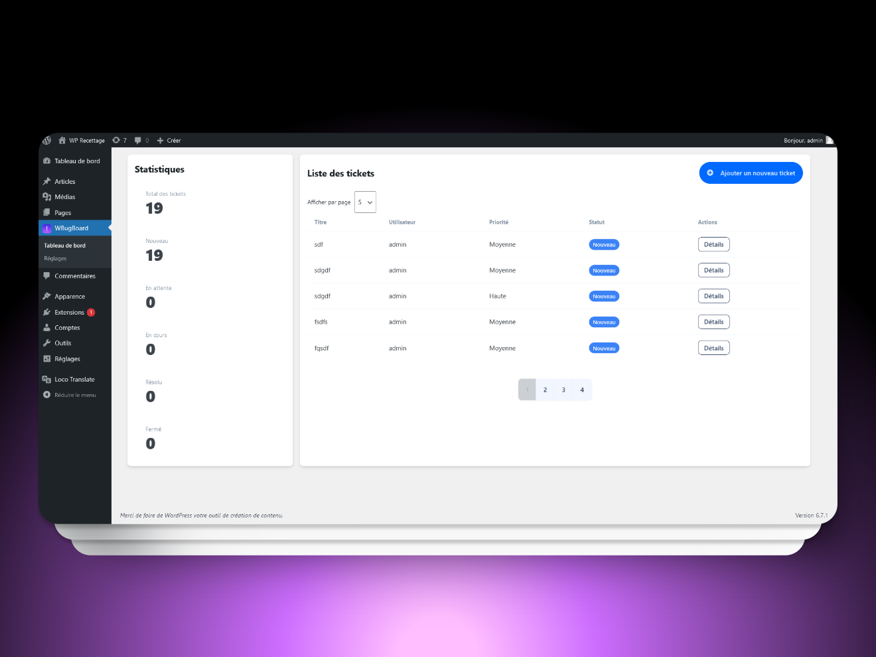This screenshot has height=657, width=876.
Task: Click the Articles pushpin icon
Action: tap(46, 182)
